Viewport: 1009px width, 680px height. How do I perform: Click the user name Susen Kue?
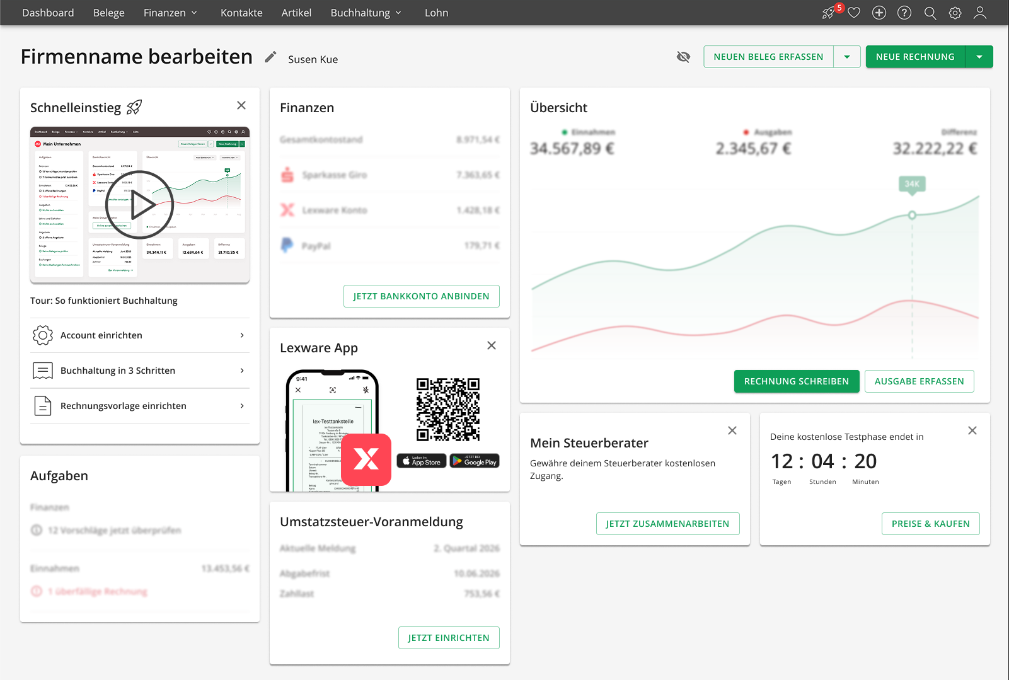point(313,59)
